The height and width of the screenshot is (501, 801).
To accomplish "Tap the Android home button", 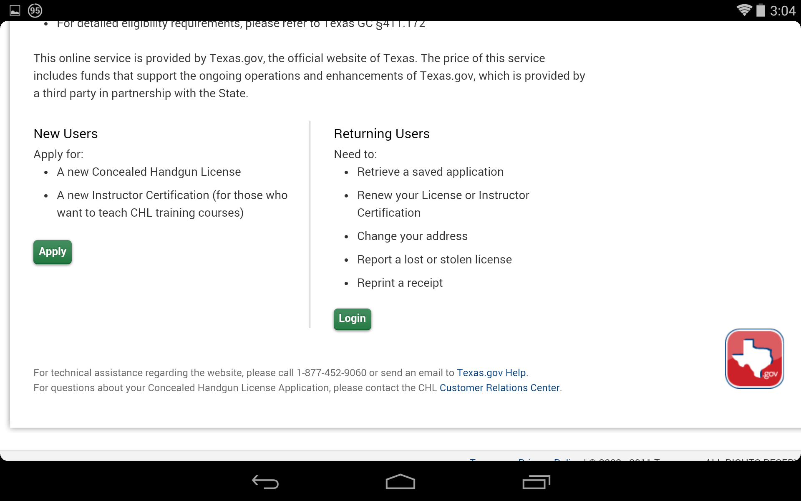I will coord(400,482).
